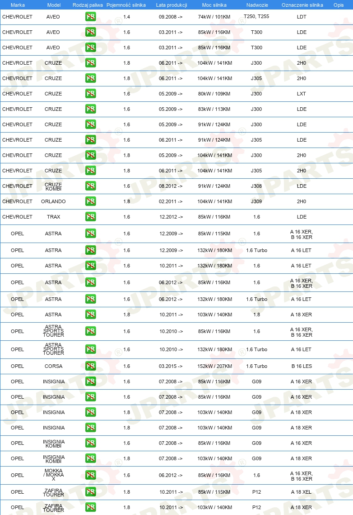
Task: Click fuel icon for Astra 10.2011 132kW
Action: [90, 266]
